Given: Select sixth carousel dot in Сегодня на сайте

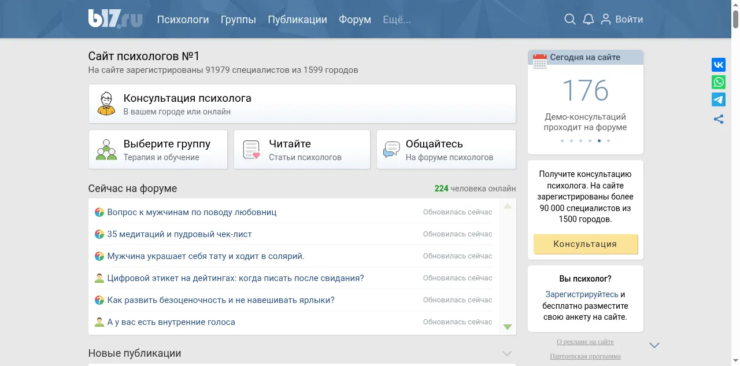Looking at the screenshot, I should (x=608, y=141).
